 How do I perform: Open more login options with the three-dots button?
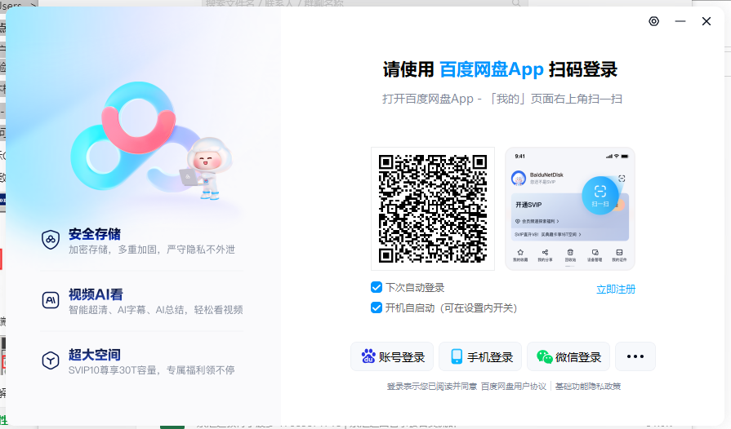point(635,357)
